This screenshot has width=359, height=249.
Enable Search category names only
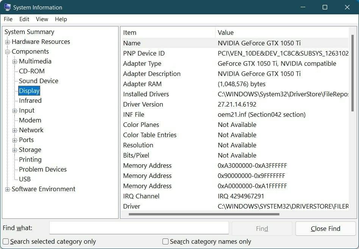pos(165,241)
